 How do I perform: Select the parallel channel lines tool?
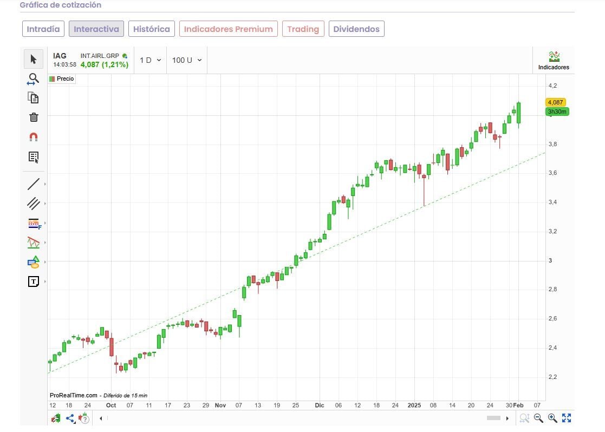pos(34,204)
